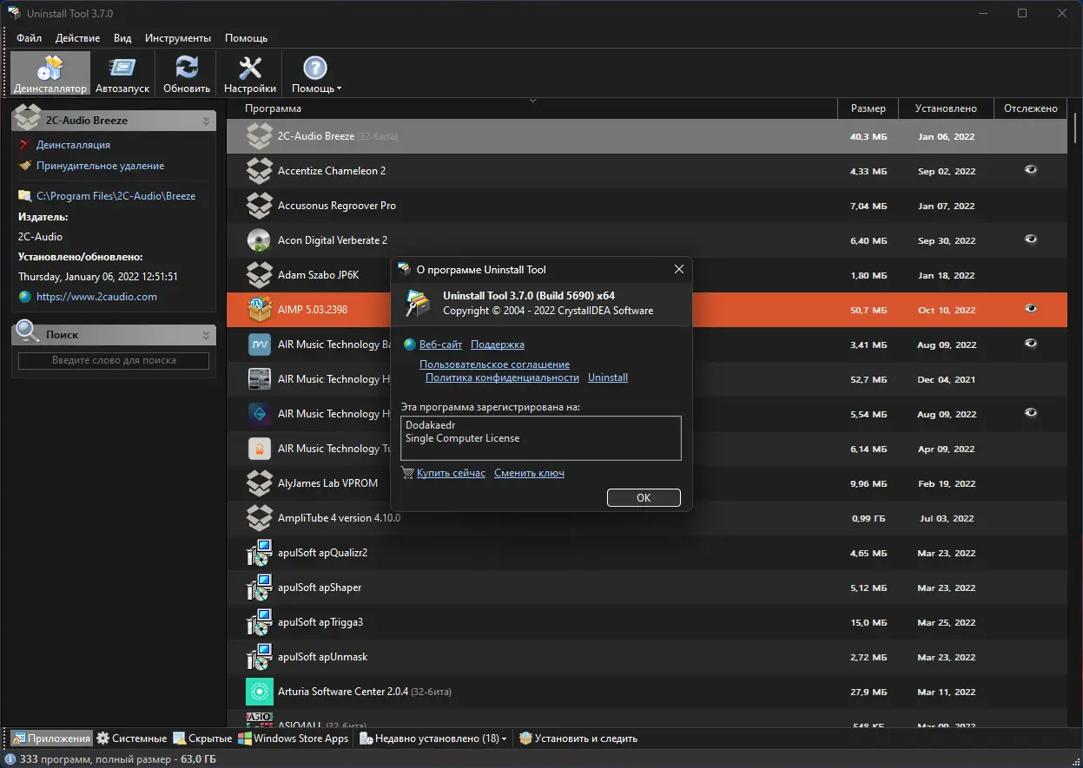Screen dimensions: 1083x768
Task: Collapse the Поиск panel with its chevron
Action: pos(208,334)
